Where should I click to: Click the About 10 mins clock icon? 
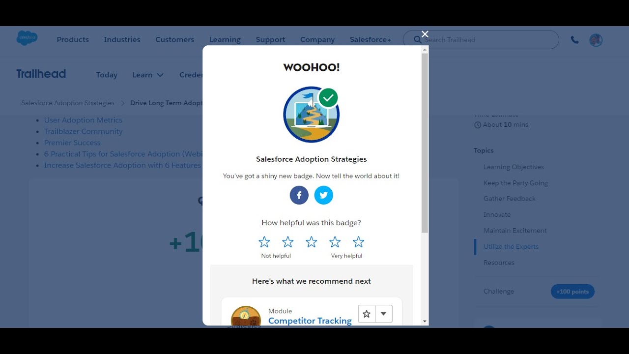pyautogui.click(x=477, y=125)
